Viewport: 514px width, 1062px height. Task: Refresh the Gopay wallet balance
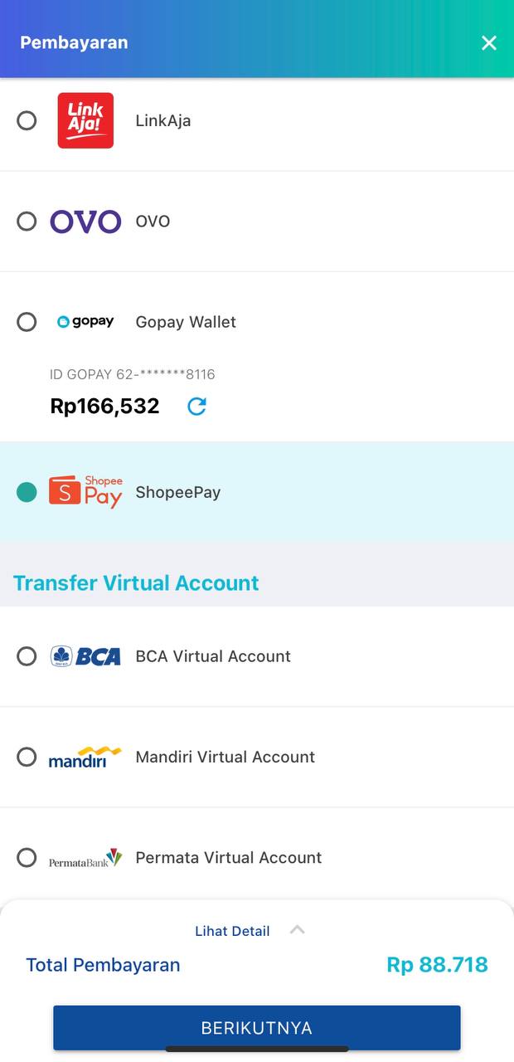pos(196,407)
